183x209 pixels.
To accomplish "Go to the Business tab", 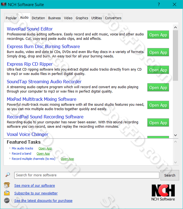I will click(55, 18).
